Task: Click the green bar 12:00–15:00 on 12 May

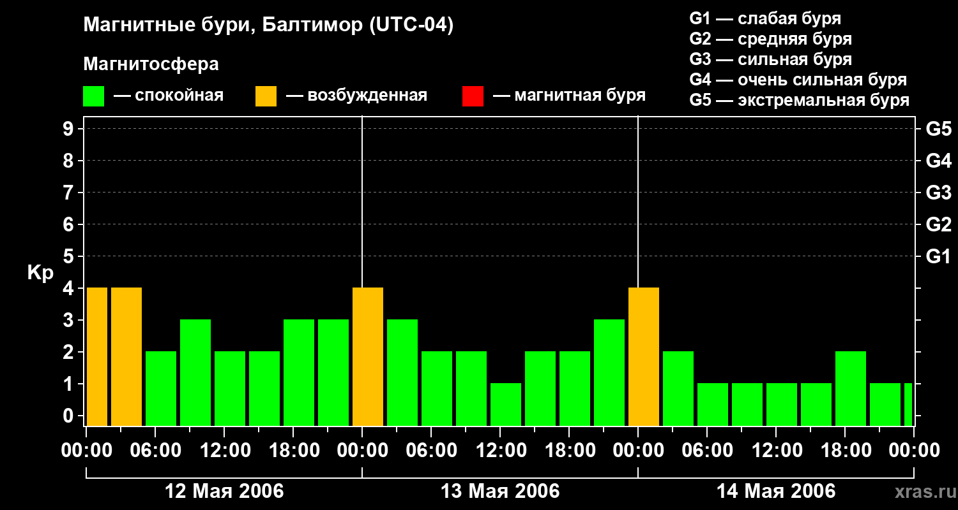Action: [230, 389]
